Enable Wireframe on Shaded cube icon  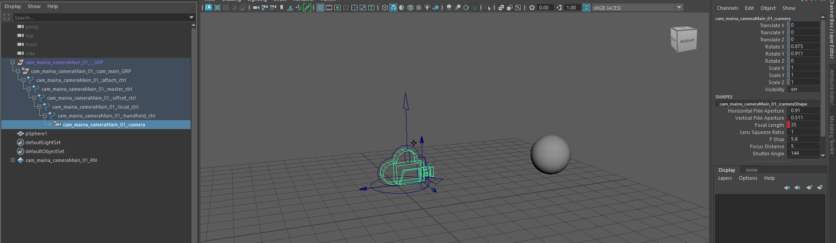[410, 8]
